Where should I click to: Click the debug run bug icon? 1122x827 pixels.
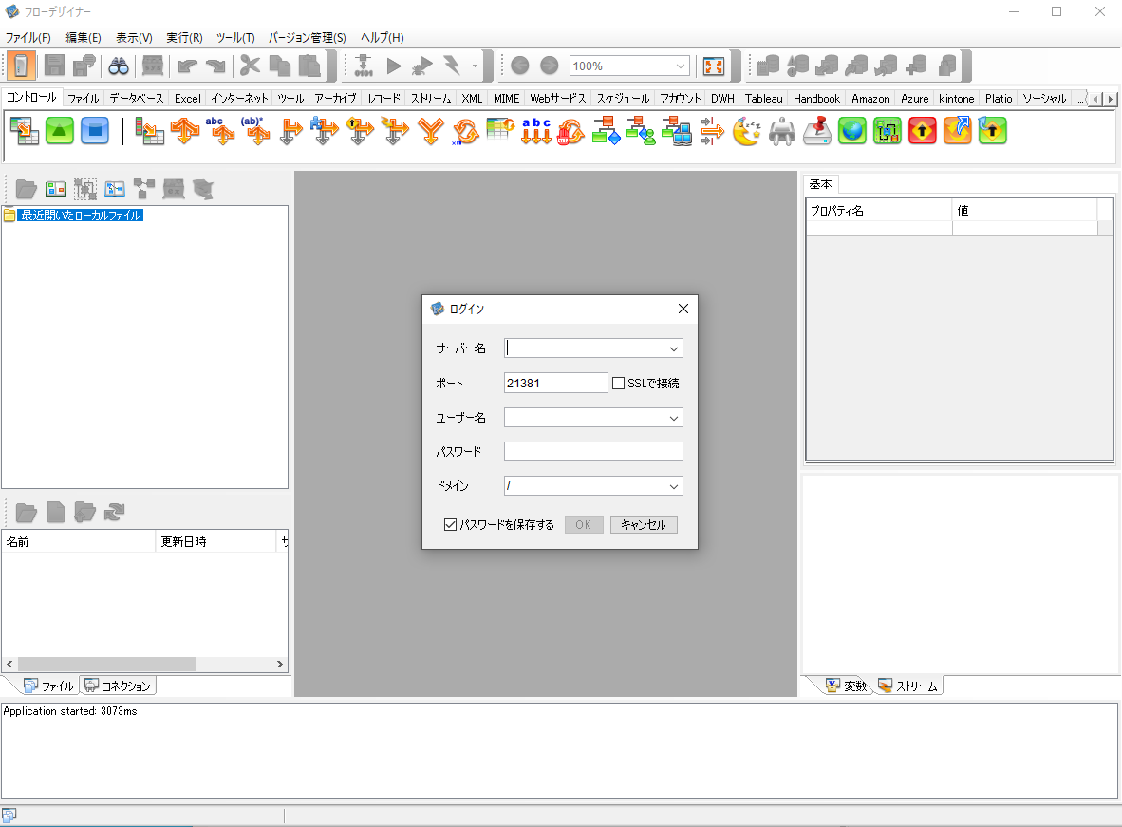coord(422,66)
